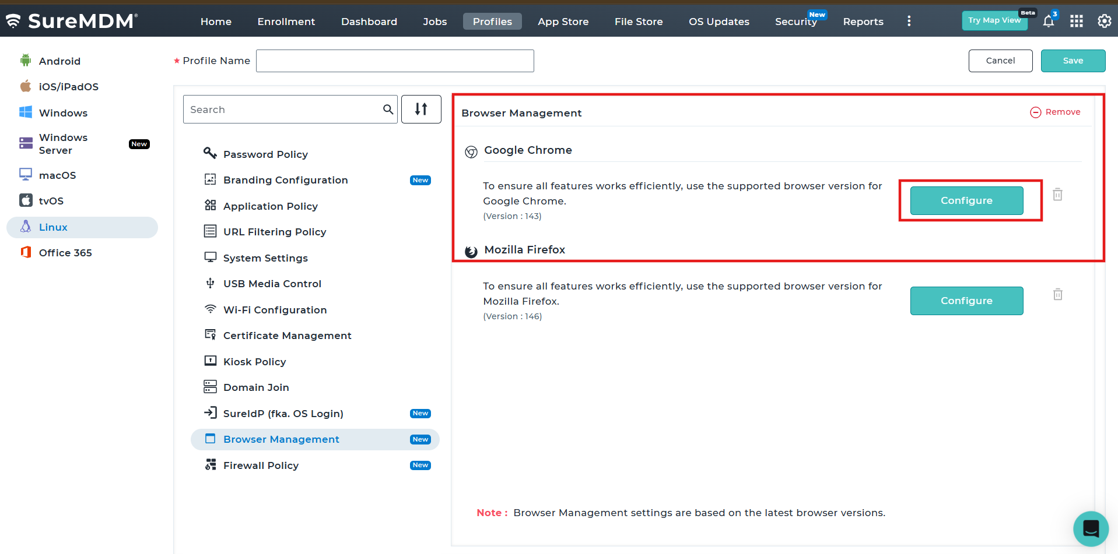Configure Mozilla Firefox
Image resolution: width=1118 pixels, height=554 pixels.
pyautogui.click(x=966, y=301)
